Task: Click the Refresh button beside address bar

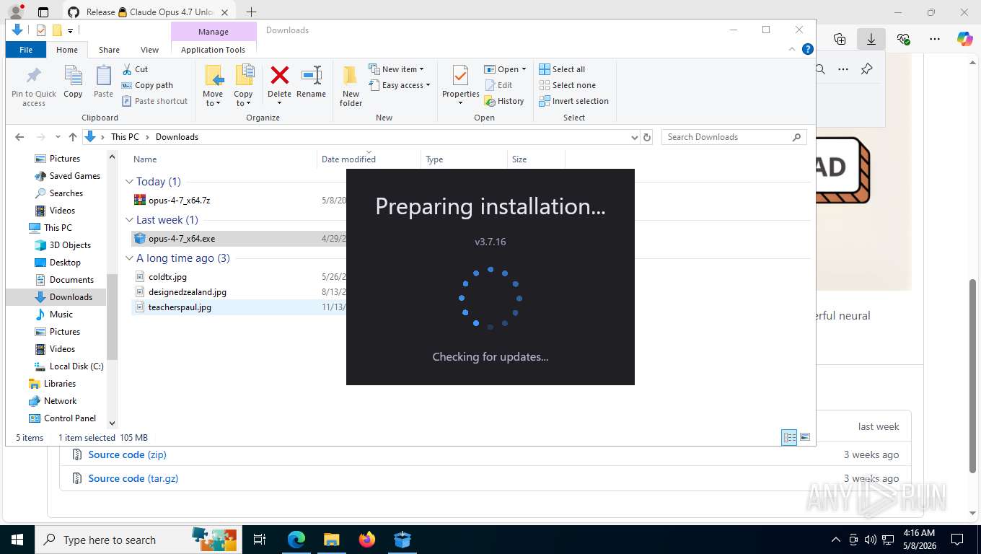Action: click(647, 137)
